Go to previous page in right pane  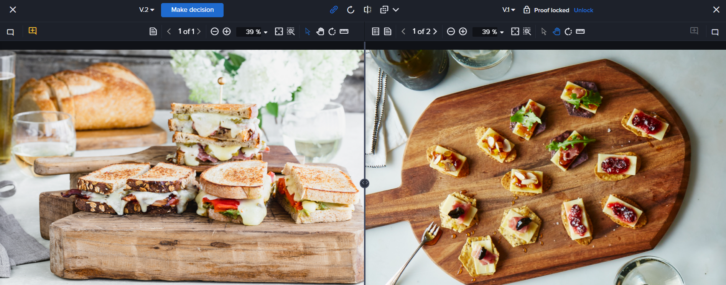coord(403,31)
